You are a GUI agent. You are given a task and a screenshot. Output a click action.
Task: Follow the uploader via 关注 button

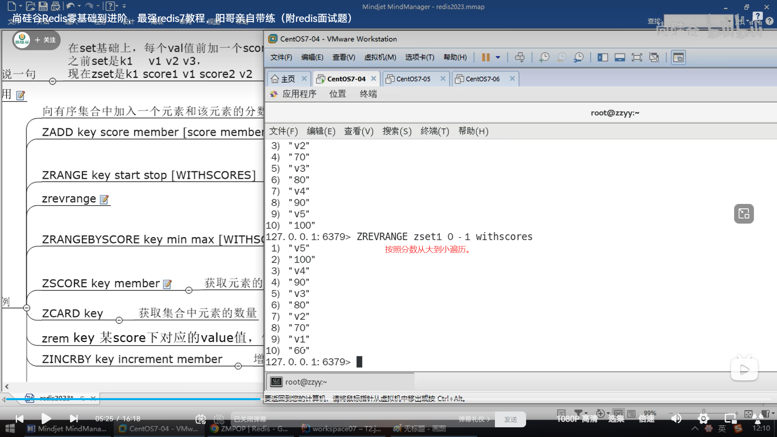[x=45, y=40]
